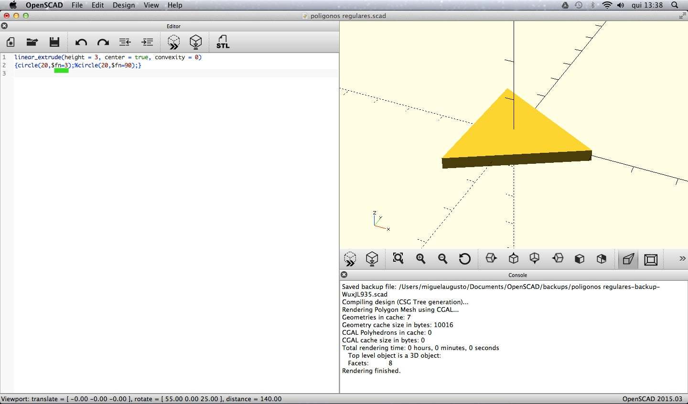
Task: Open the File menu
Action: click(77, 5)
